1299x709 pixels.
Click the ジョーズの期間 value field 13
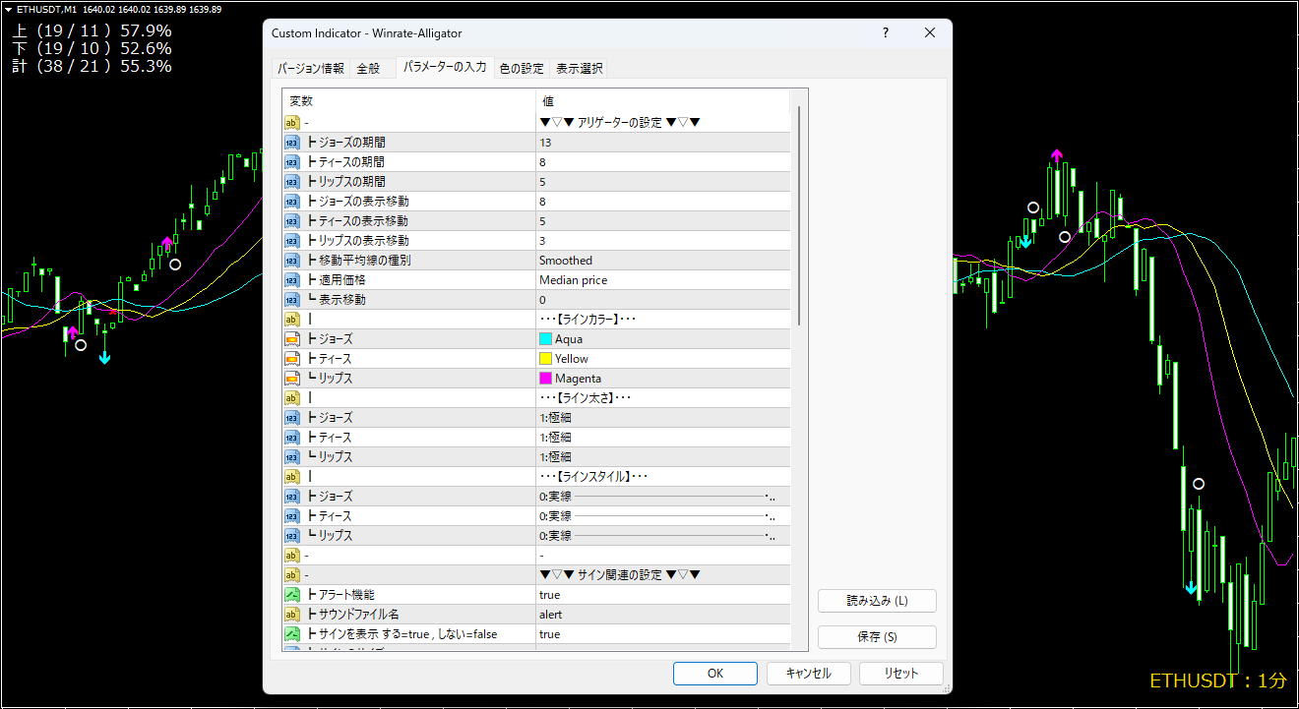click(661, 143)
